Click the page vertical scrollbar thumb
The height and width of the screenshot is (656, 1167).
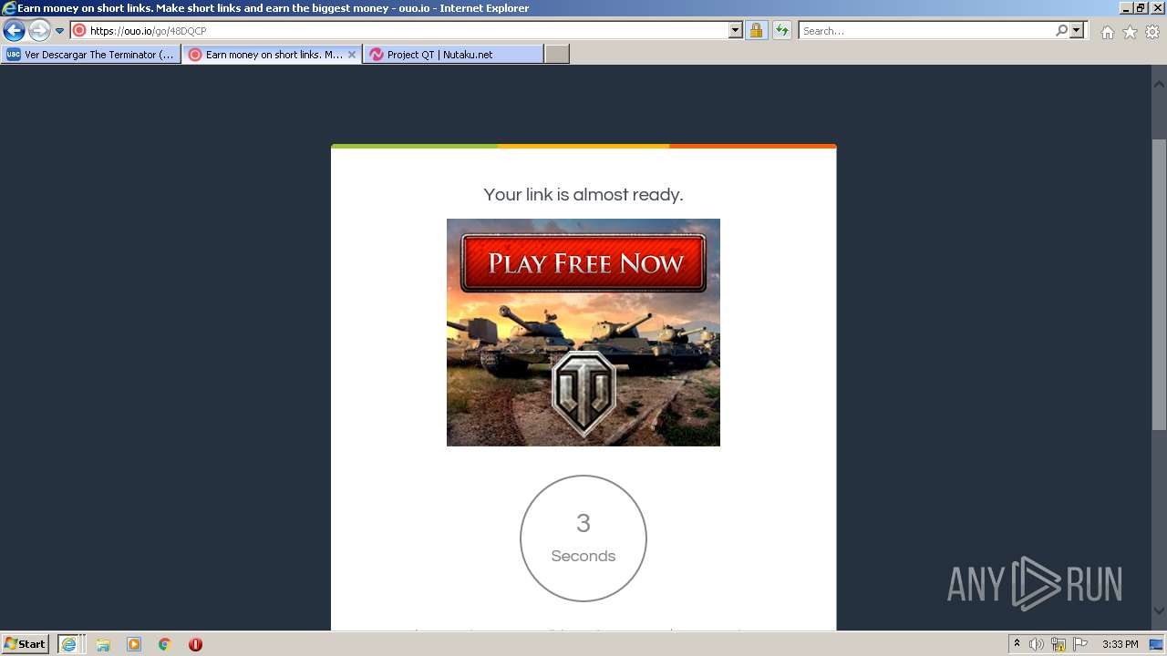pos(1159,284)
